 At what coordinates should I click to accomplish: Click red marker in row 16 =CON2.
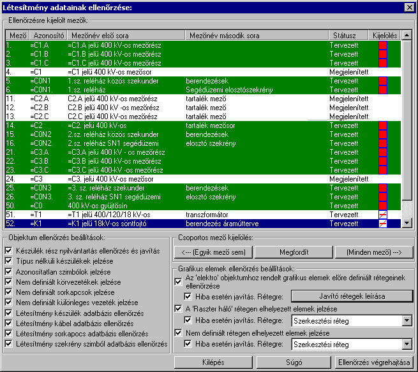(x=383, y=143)
